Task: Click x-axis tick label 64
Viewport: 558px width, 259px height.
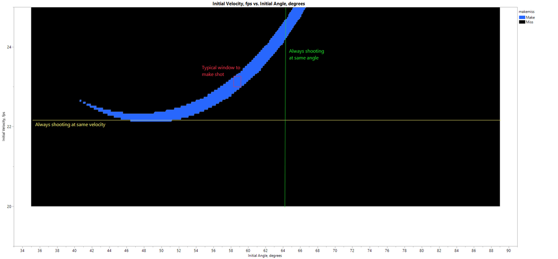Action: (283, 250)
